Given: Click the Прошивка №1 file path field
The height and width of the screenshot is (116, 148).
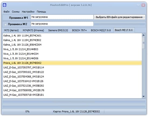Looking at the screenshot, I should tap(62, 17).
